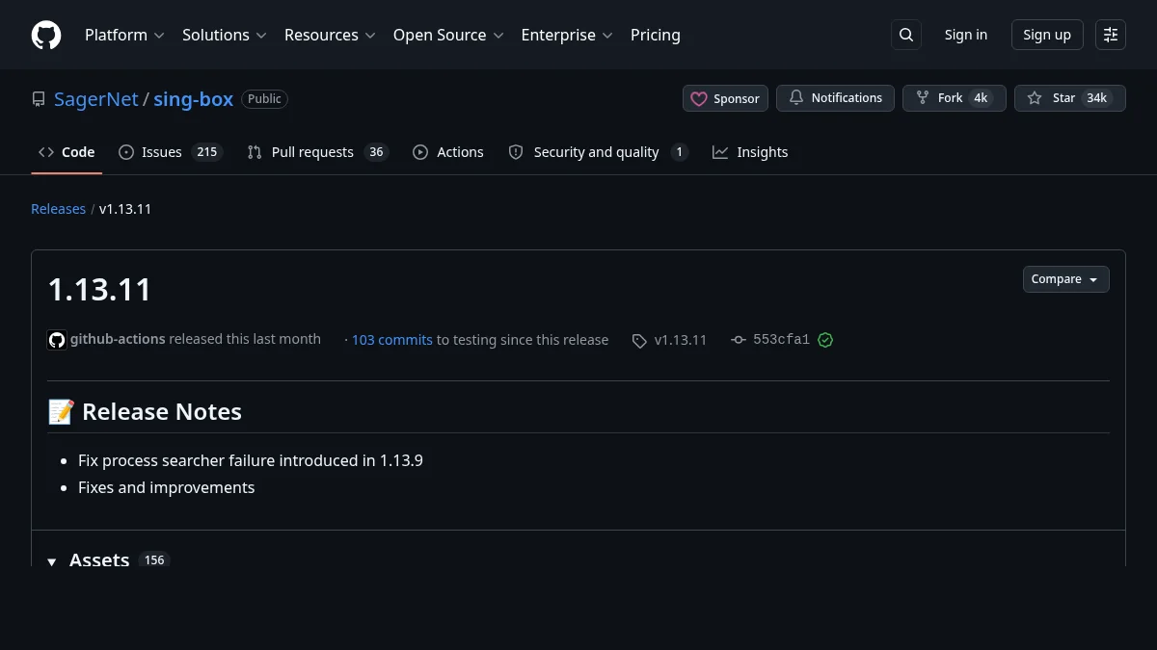Fork the sing-box repository

954,98
